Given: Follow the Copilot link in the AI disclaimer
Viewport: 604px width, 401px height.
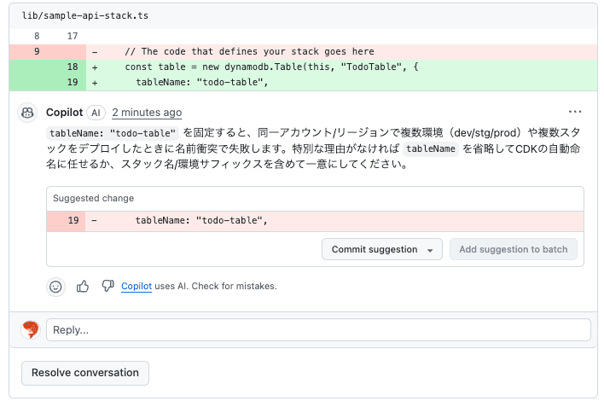Looking at the screenshot, I should 136,287.
